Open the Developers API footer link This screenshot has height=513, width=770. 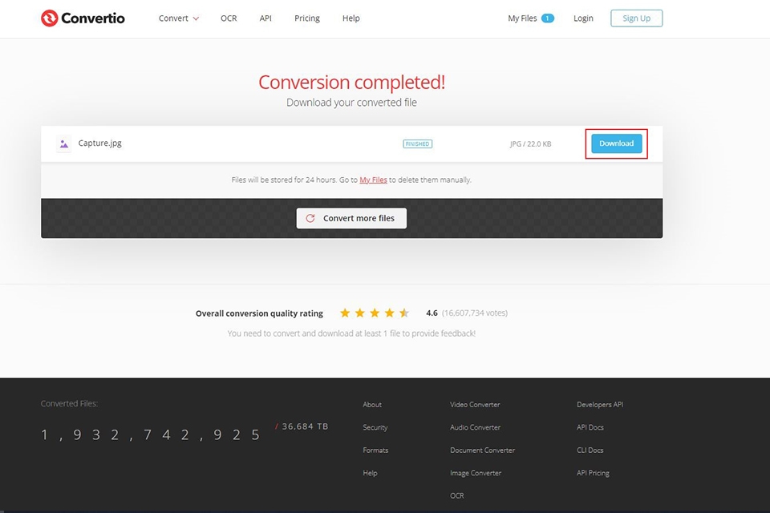[x=600, y=405]
